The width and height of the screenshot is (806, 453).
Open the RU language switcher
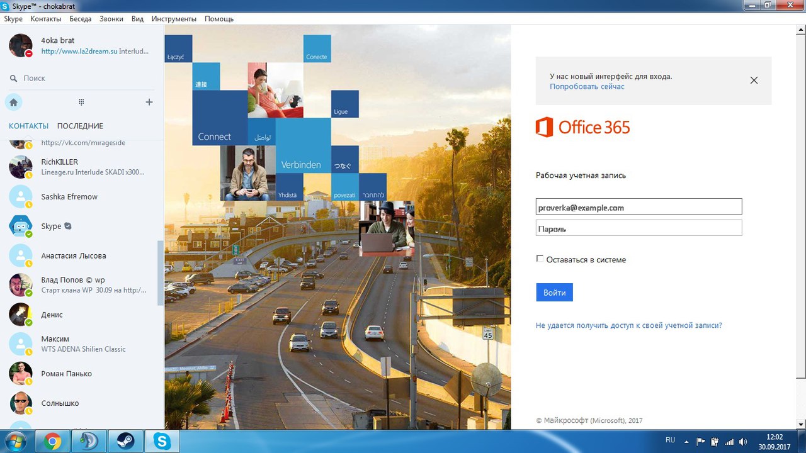(x=671, y=440)
